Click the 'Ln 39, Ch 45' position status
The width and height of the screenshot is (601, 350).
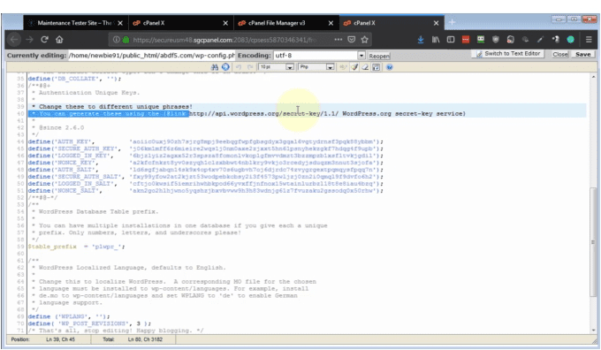60,339
